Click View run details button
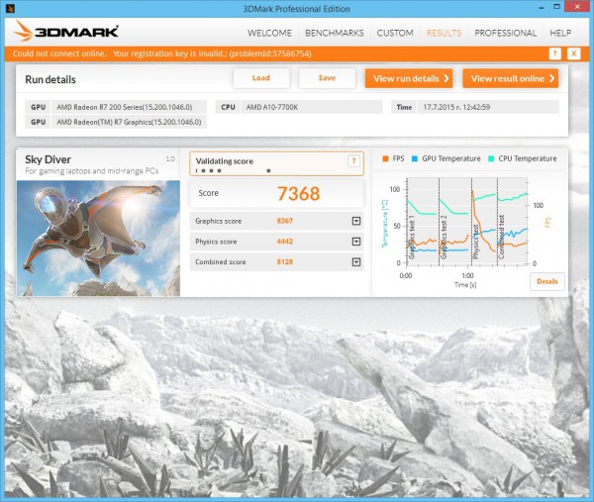Viewport: 594px width, 502px height. coord(409,78)
